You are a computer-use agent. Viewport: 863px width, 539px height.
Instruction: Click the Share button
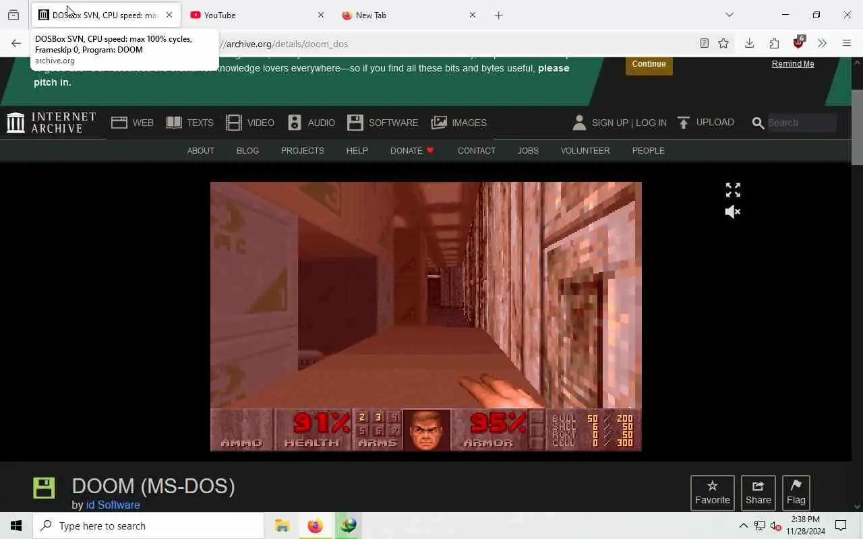click(x=758, y=493)
